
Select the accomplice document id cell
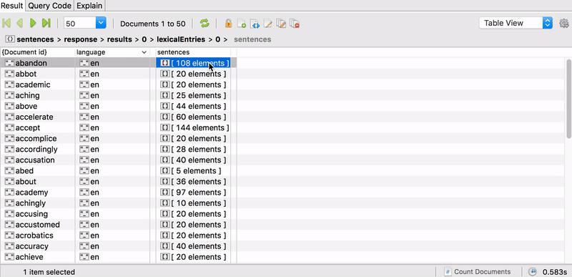point(38,139)
